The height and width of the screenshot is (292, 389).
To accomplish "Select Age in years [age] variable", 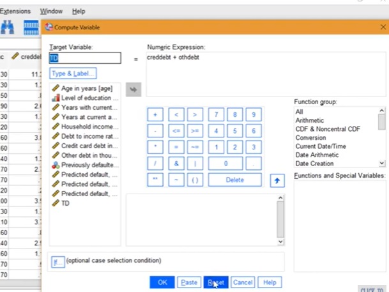I will tap(85, 88).
